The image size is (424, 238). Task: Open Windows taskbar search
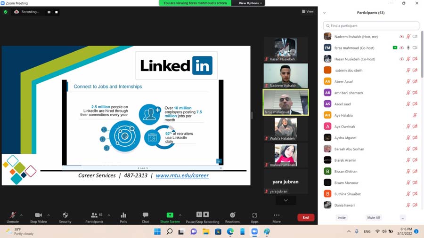(170, 231)
